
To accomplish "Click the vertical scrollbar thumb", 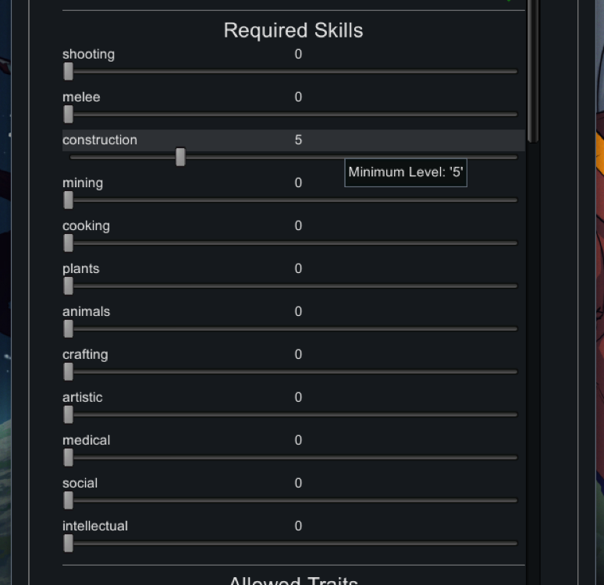I will tap(533, 70).
